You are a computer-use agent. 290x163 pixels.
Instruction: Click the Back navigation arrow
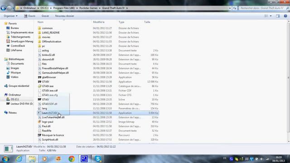point(3,8)
